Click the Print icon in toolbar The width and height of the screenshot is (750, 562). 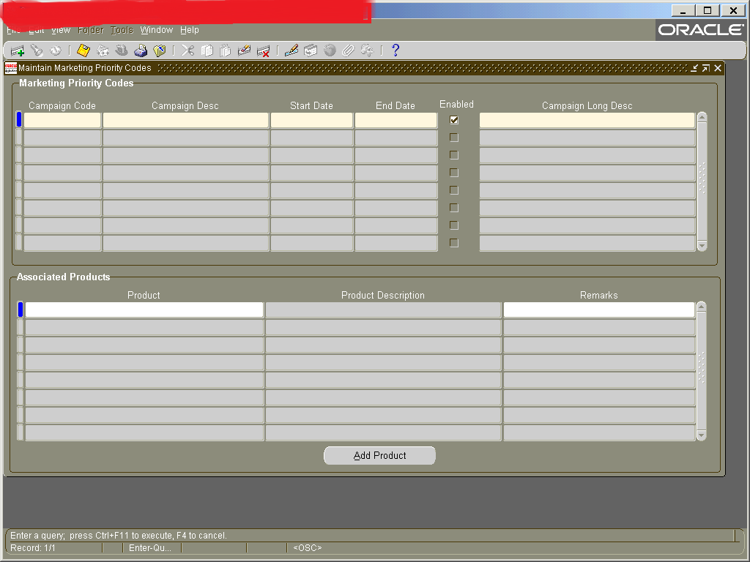click(x=141, y=50)
